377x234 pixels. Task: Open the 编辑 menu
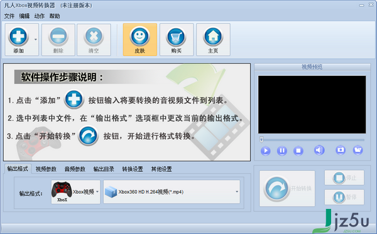coord(25,16)
